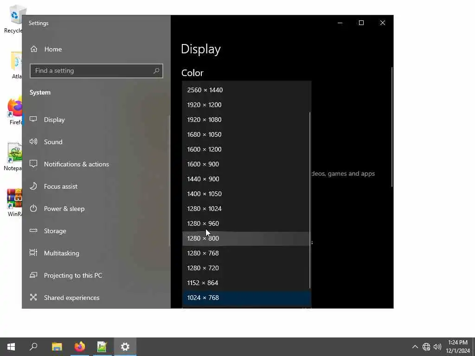The height and width of the screenshot is (356, 475).
Task: Choose 1680 × 1050 resolution
Action: coord(247,134)
